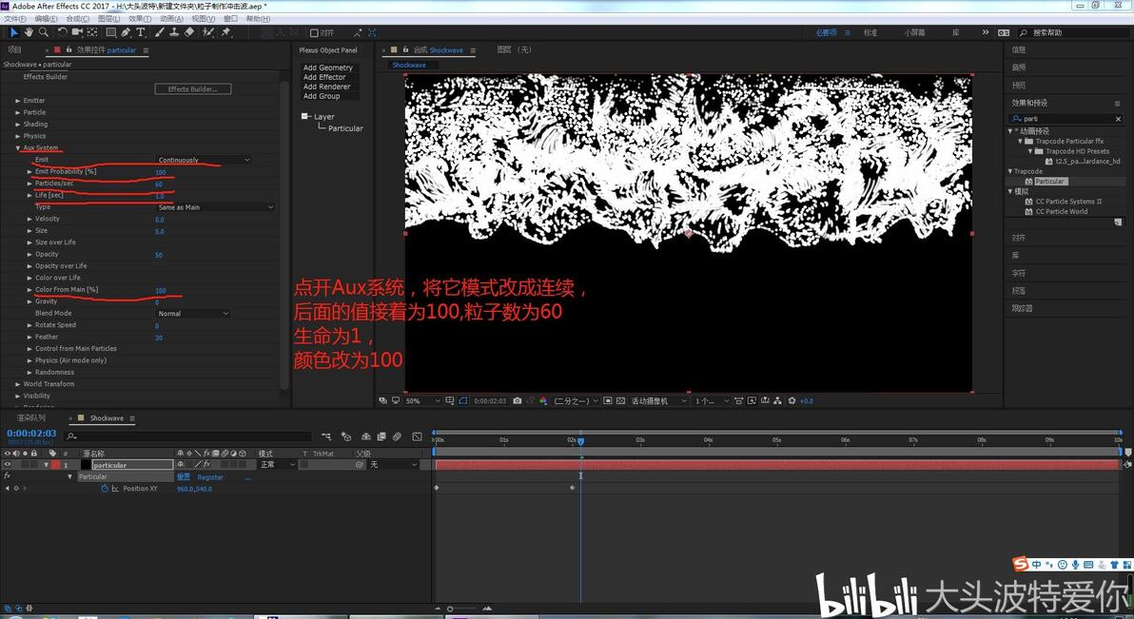Open the Blend Mode Normal dropdown
The image size is (1134, 619).
coord(192,313)
